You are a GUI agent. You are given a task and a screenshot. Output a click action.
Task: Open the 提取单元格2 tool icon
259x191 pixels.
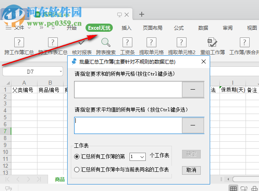(182, 42)
